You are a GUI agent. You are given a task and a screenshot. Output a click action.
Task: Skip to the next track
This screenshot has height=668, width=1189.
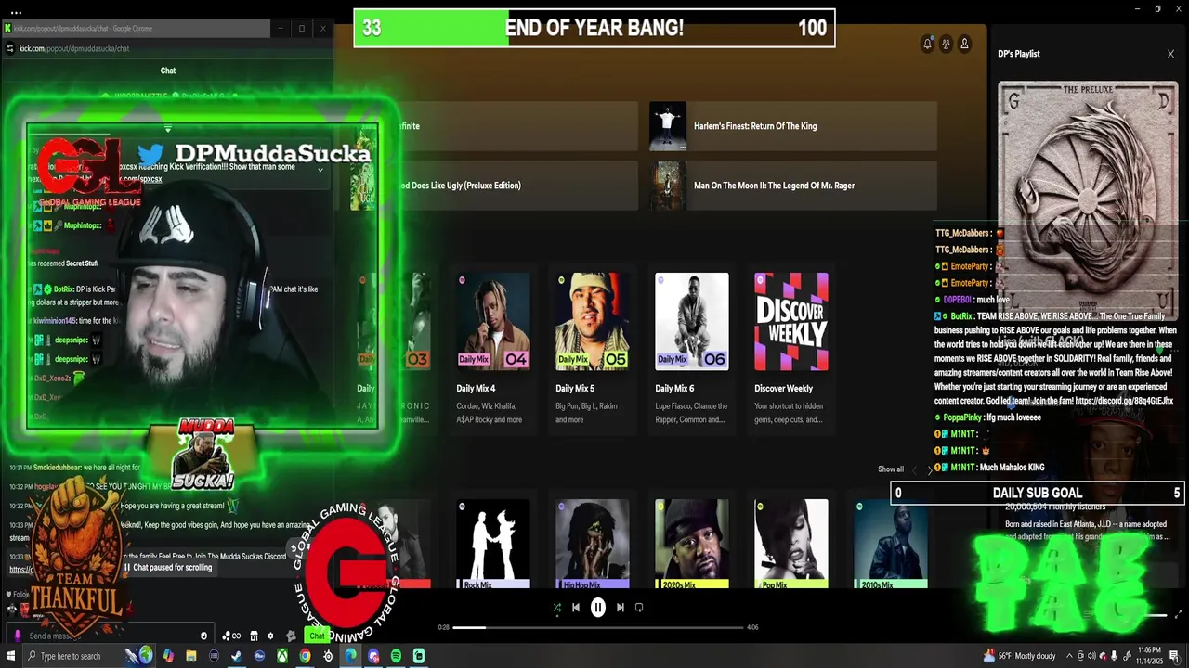pyautogui.click(x=621, y=608)
